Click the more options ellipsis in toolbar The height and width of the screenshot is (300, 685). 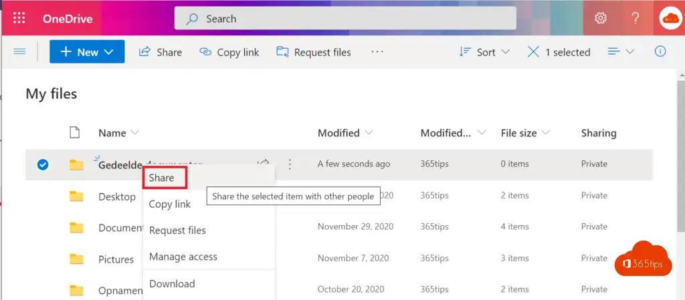[x=377, y=52]
